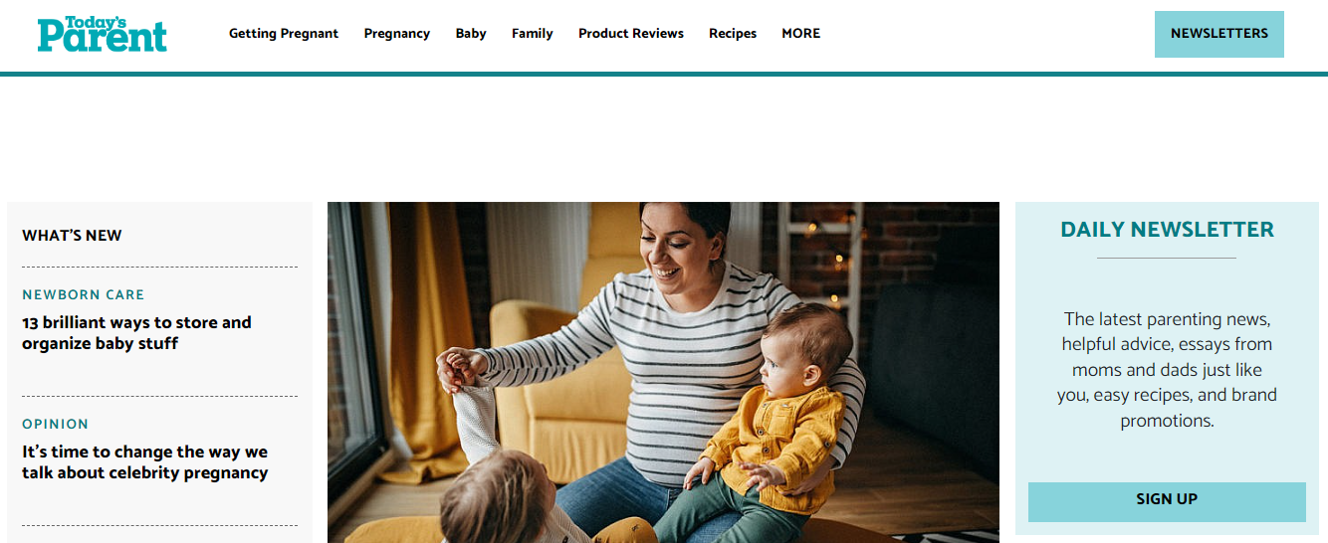Click the teal header divider bar
Screen dimensions: 1328x543
point(664,74)
